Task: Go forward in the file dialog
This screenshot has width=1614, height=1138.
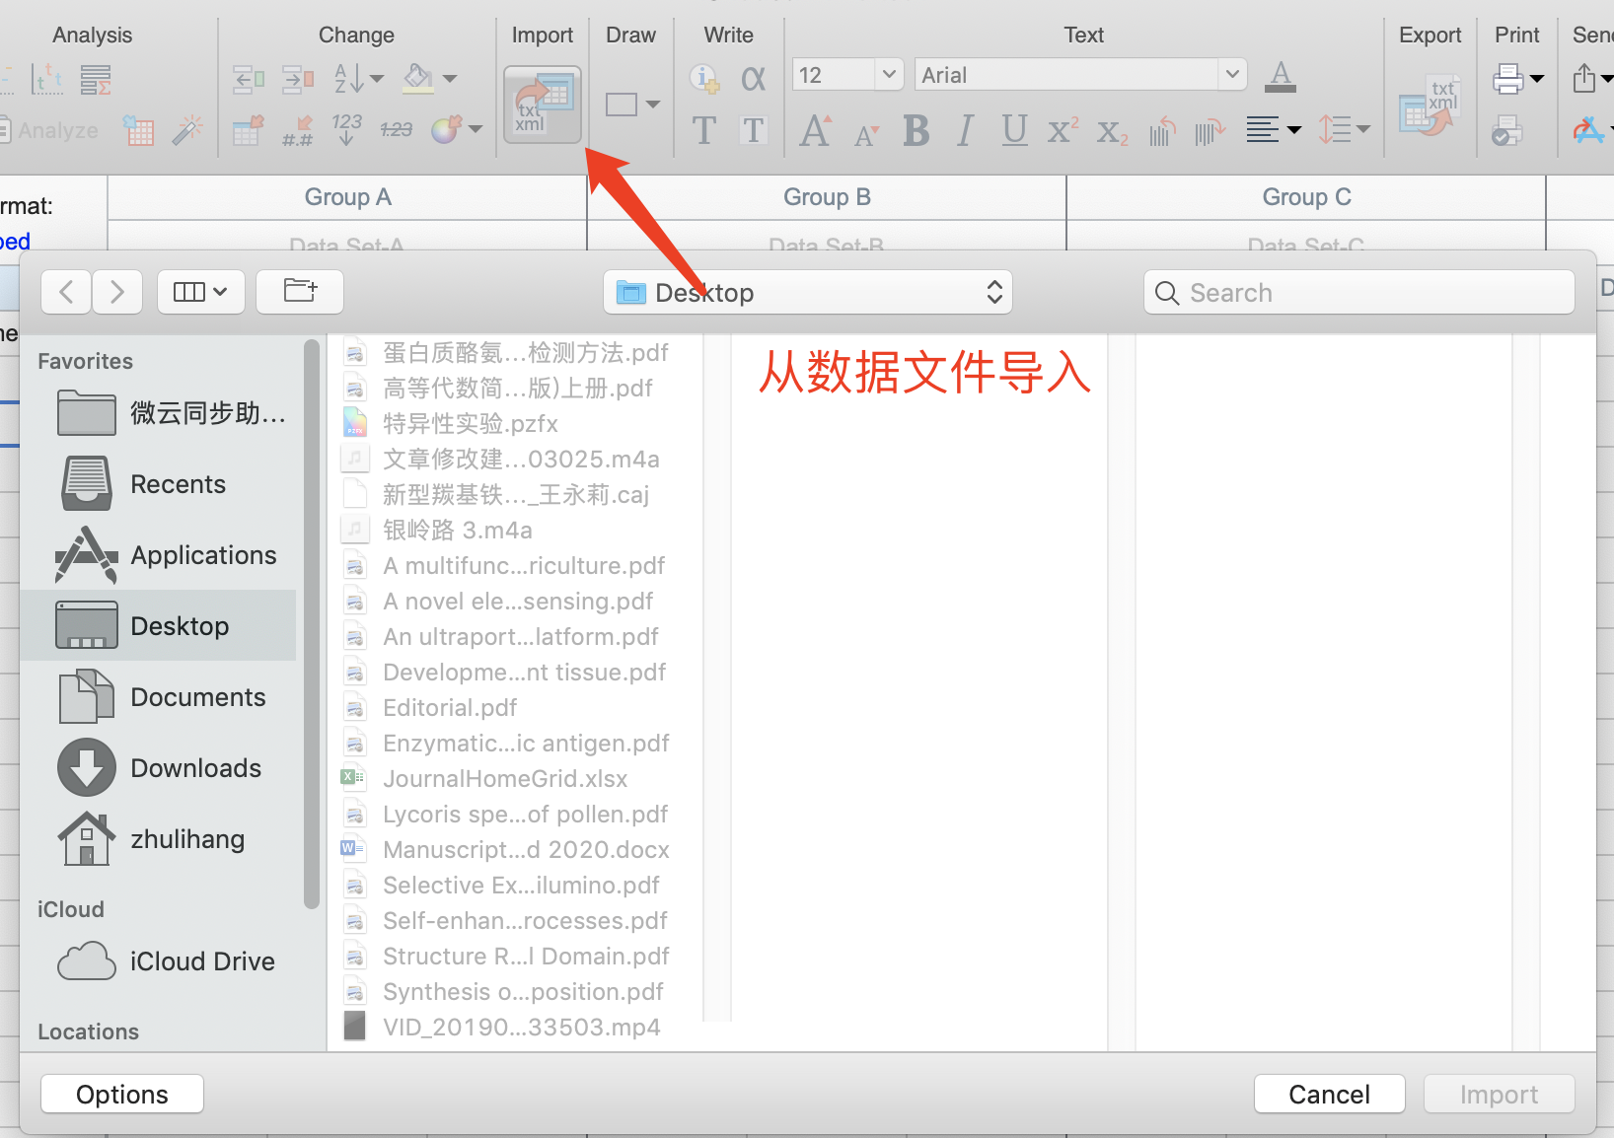Action: click(x=117, y=291)
